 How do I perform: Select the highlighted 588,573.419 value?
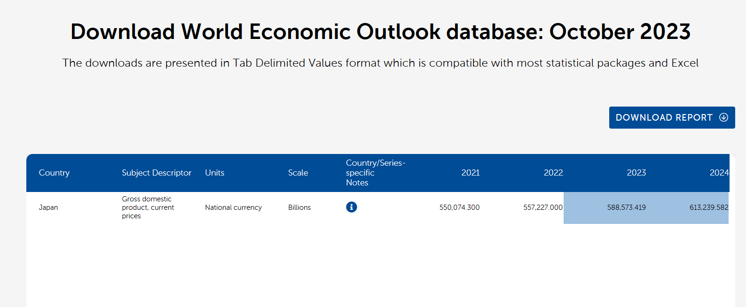point(626,207)
